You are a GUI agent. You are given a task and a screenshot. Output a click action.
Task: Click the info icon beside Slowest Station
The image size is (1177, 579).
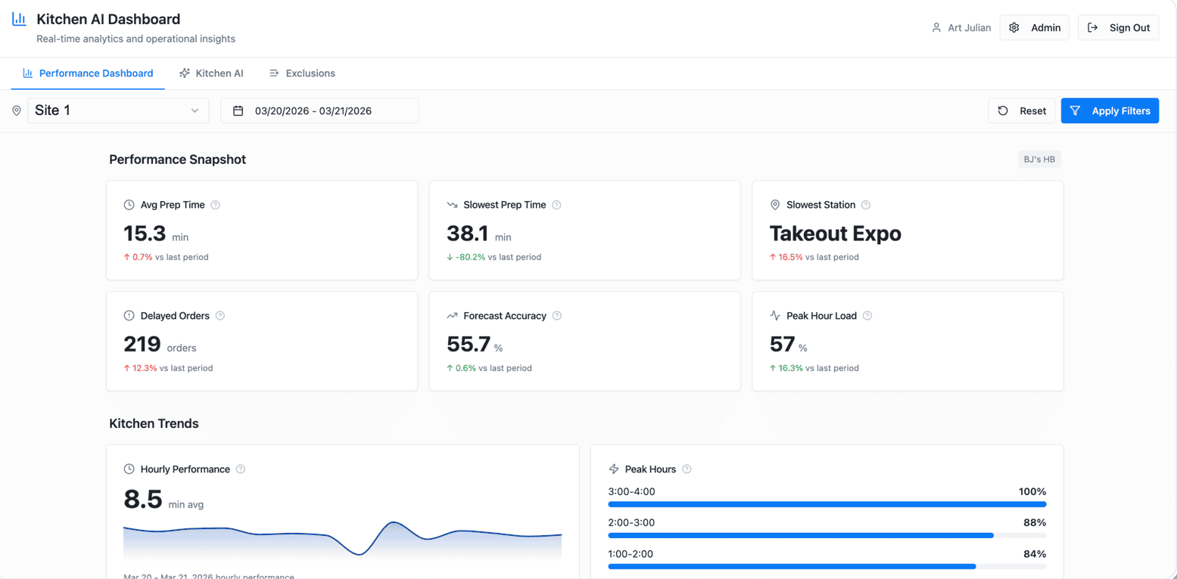pos(866,205)
